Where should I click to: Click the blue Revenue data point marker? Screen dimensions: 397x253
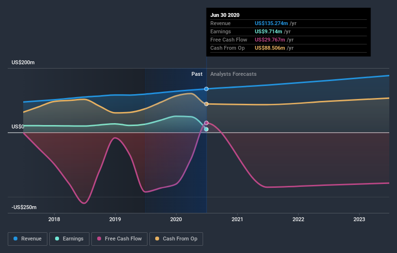click(206, 89)
